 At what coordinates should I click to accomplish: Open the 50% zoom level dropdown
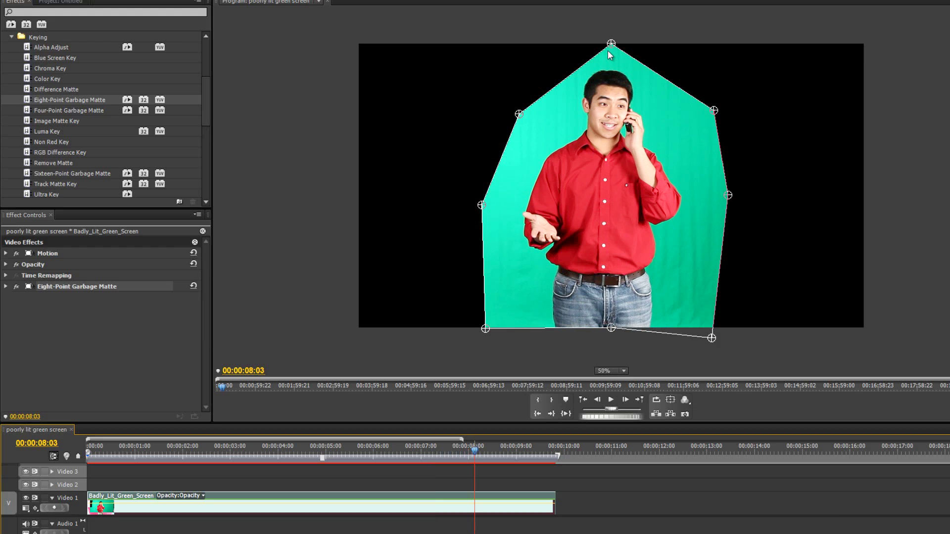pyautogui.click(x=624, y=370)
